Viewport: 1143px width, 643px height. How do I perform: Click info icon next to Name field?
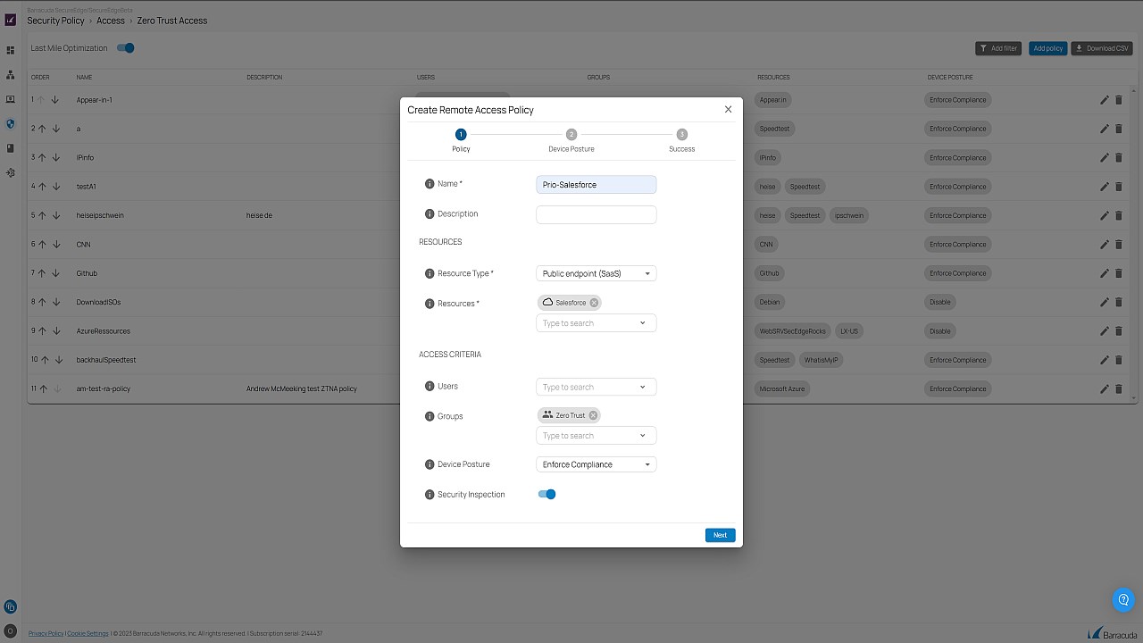click(430, 184)
